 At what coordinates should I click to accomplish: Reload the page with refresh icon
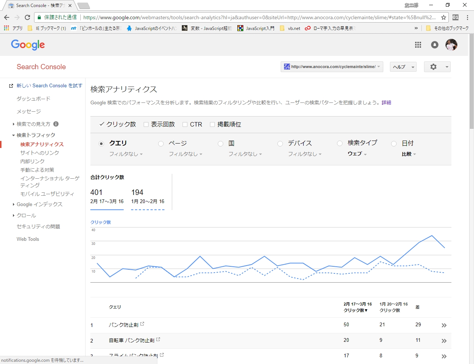point(27,17)
